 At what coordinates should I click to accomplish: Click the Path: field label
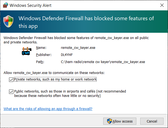pos(40,62)
